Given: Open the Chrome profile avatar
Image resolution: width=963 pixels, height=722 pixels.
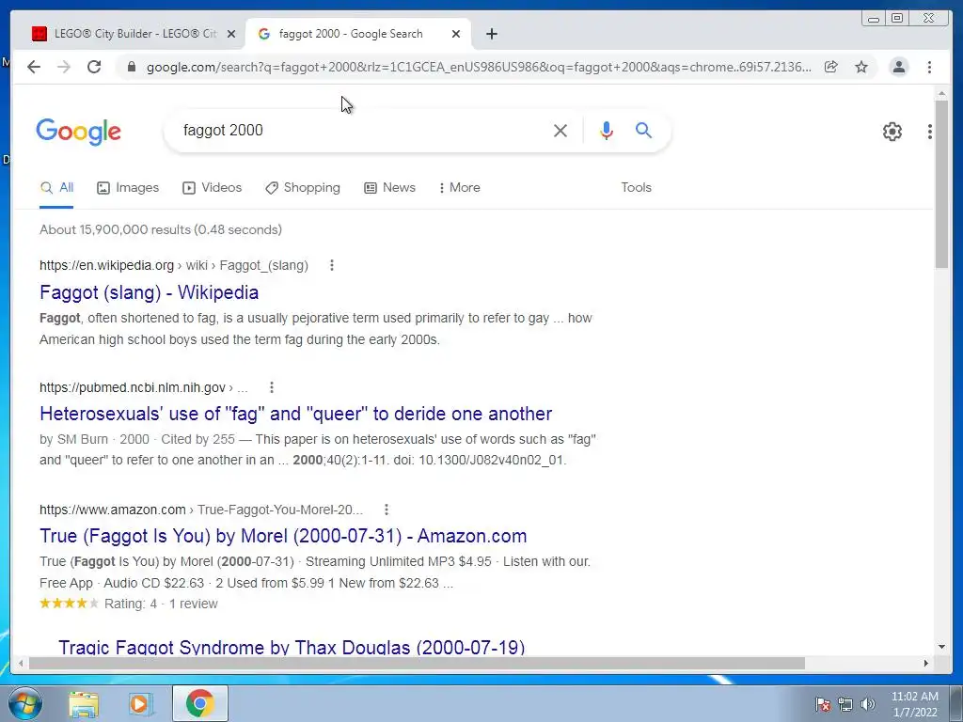Looking at the screenshot, I should (898, 67).
